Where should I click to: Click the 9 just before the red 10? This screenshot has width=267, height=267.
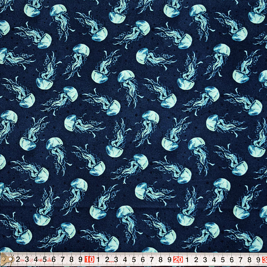[x=80, y=259]
